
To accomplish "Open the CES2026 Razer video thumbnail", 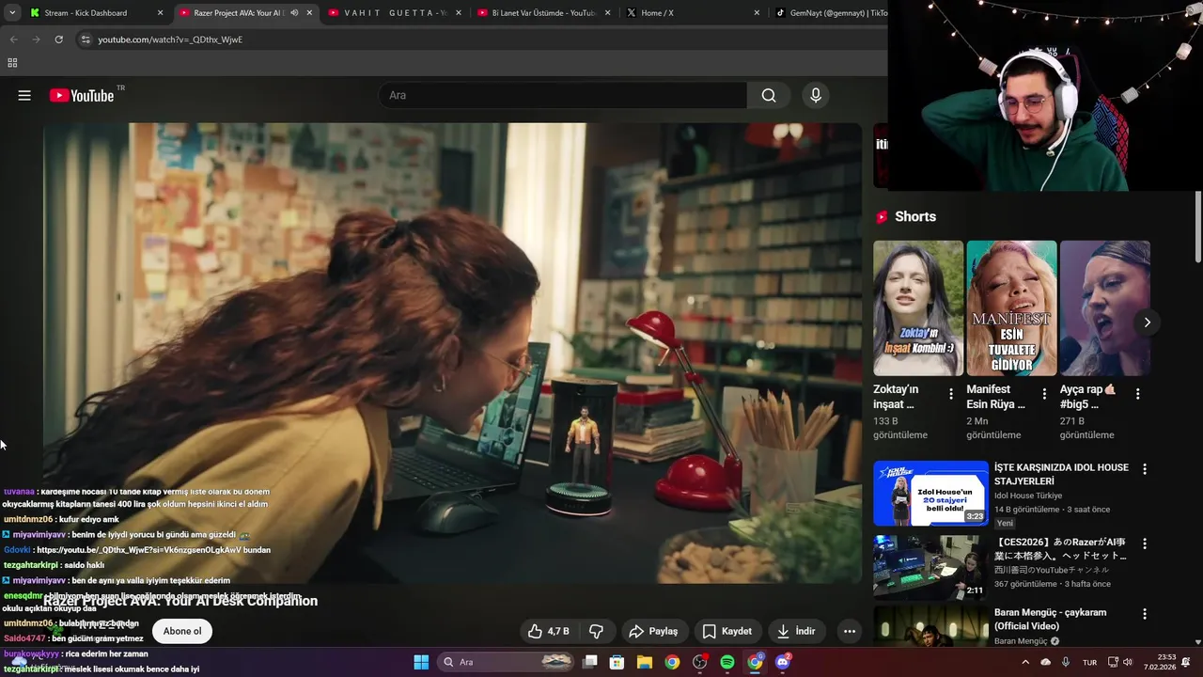I will 930,568.
